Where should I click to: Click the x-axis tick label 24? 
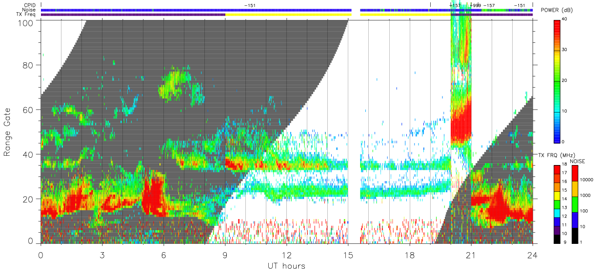click(532, 255)
